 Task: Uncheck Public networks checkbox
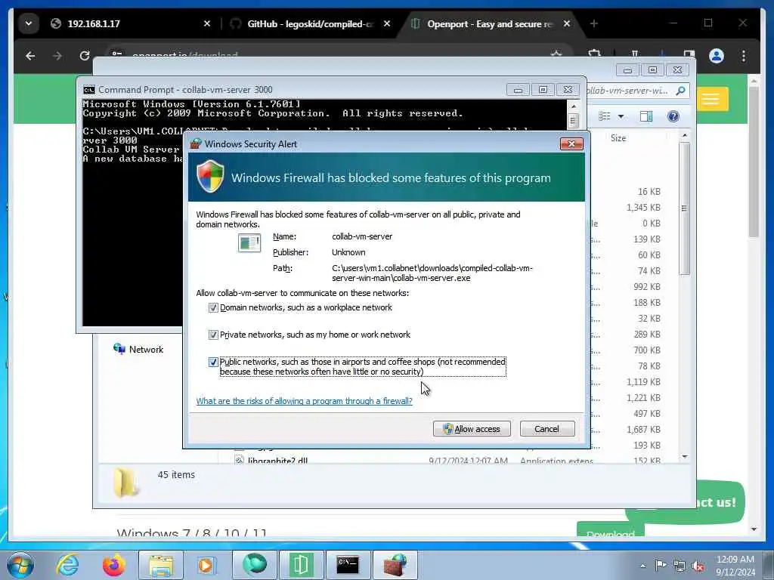click(x=213, y=362)
